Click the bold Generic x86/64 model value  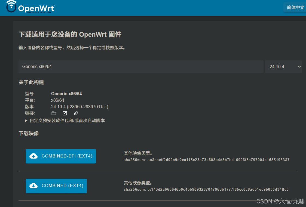[x=66, y=94]
